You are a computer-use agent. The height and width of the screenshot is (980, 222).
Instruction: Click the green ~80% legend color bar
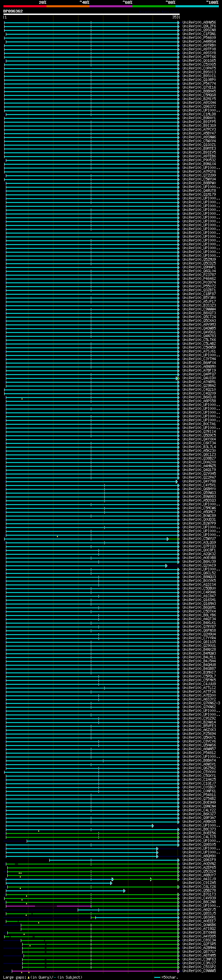tap(154, 6)
